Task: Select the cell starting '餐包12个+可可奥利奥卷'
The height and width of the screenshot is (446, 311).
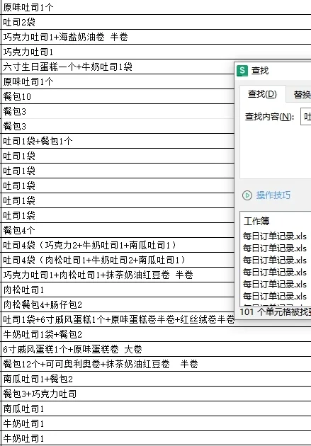Action: point(156,364)
